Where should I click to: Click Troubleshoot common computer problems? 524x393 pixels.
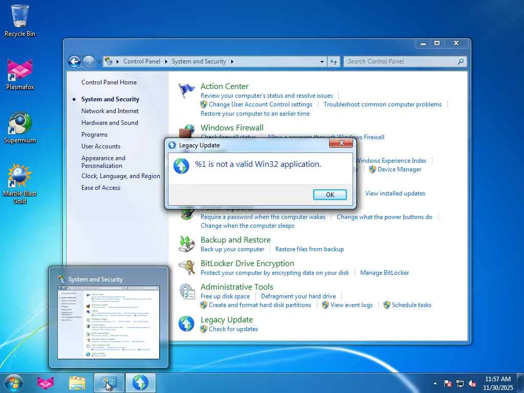[x=382, y=104]
